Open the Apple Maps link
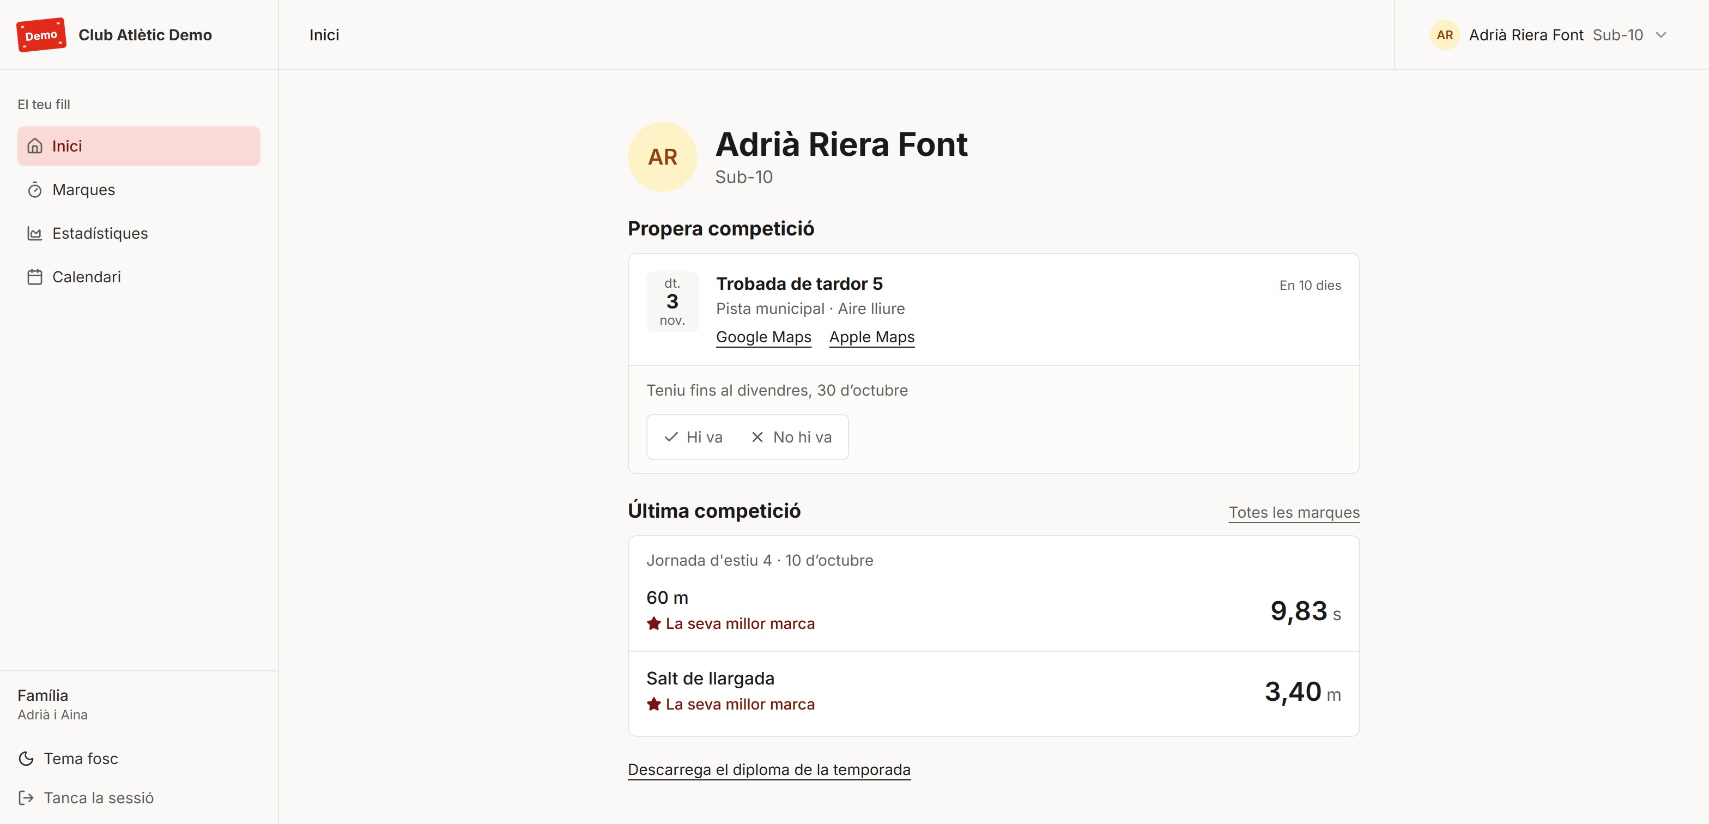The width and height of the screenshot is (1709, 824). pyautogui.click(x=872, y=337)
